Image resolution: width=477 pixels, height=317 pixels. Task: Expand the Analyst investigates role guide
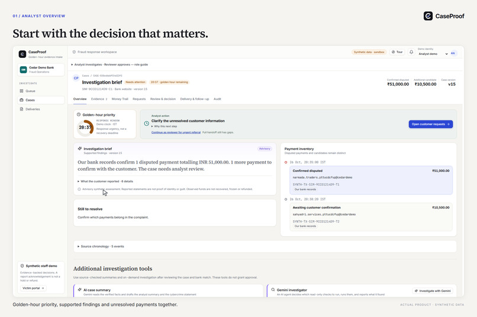pos(110,64)
